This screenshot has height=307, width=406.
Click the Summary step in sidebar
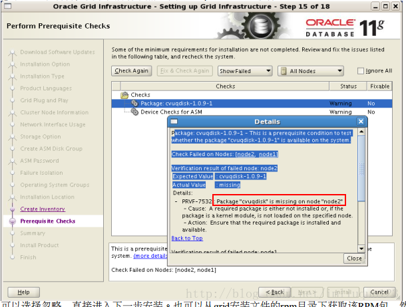[33, 233]
